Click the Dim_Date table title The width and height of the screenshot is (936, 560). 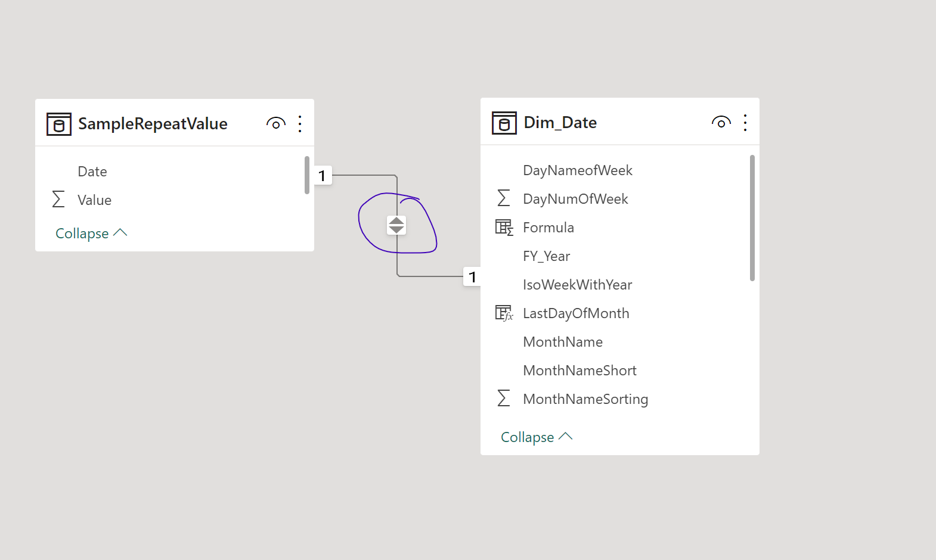pyautogui.click(x=560, y=123)
